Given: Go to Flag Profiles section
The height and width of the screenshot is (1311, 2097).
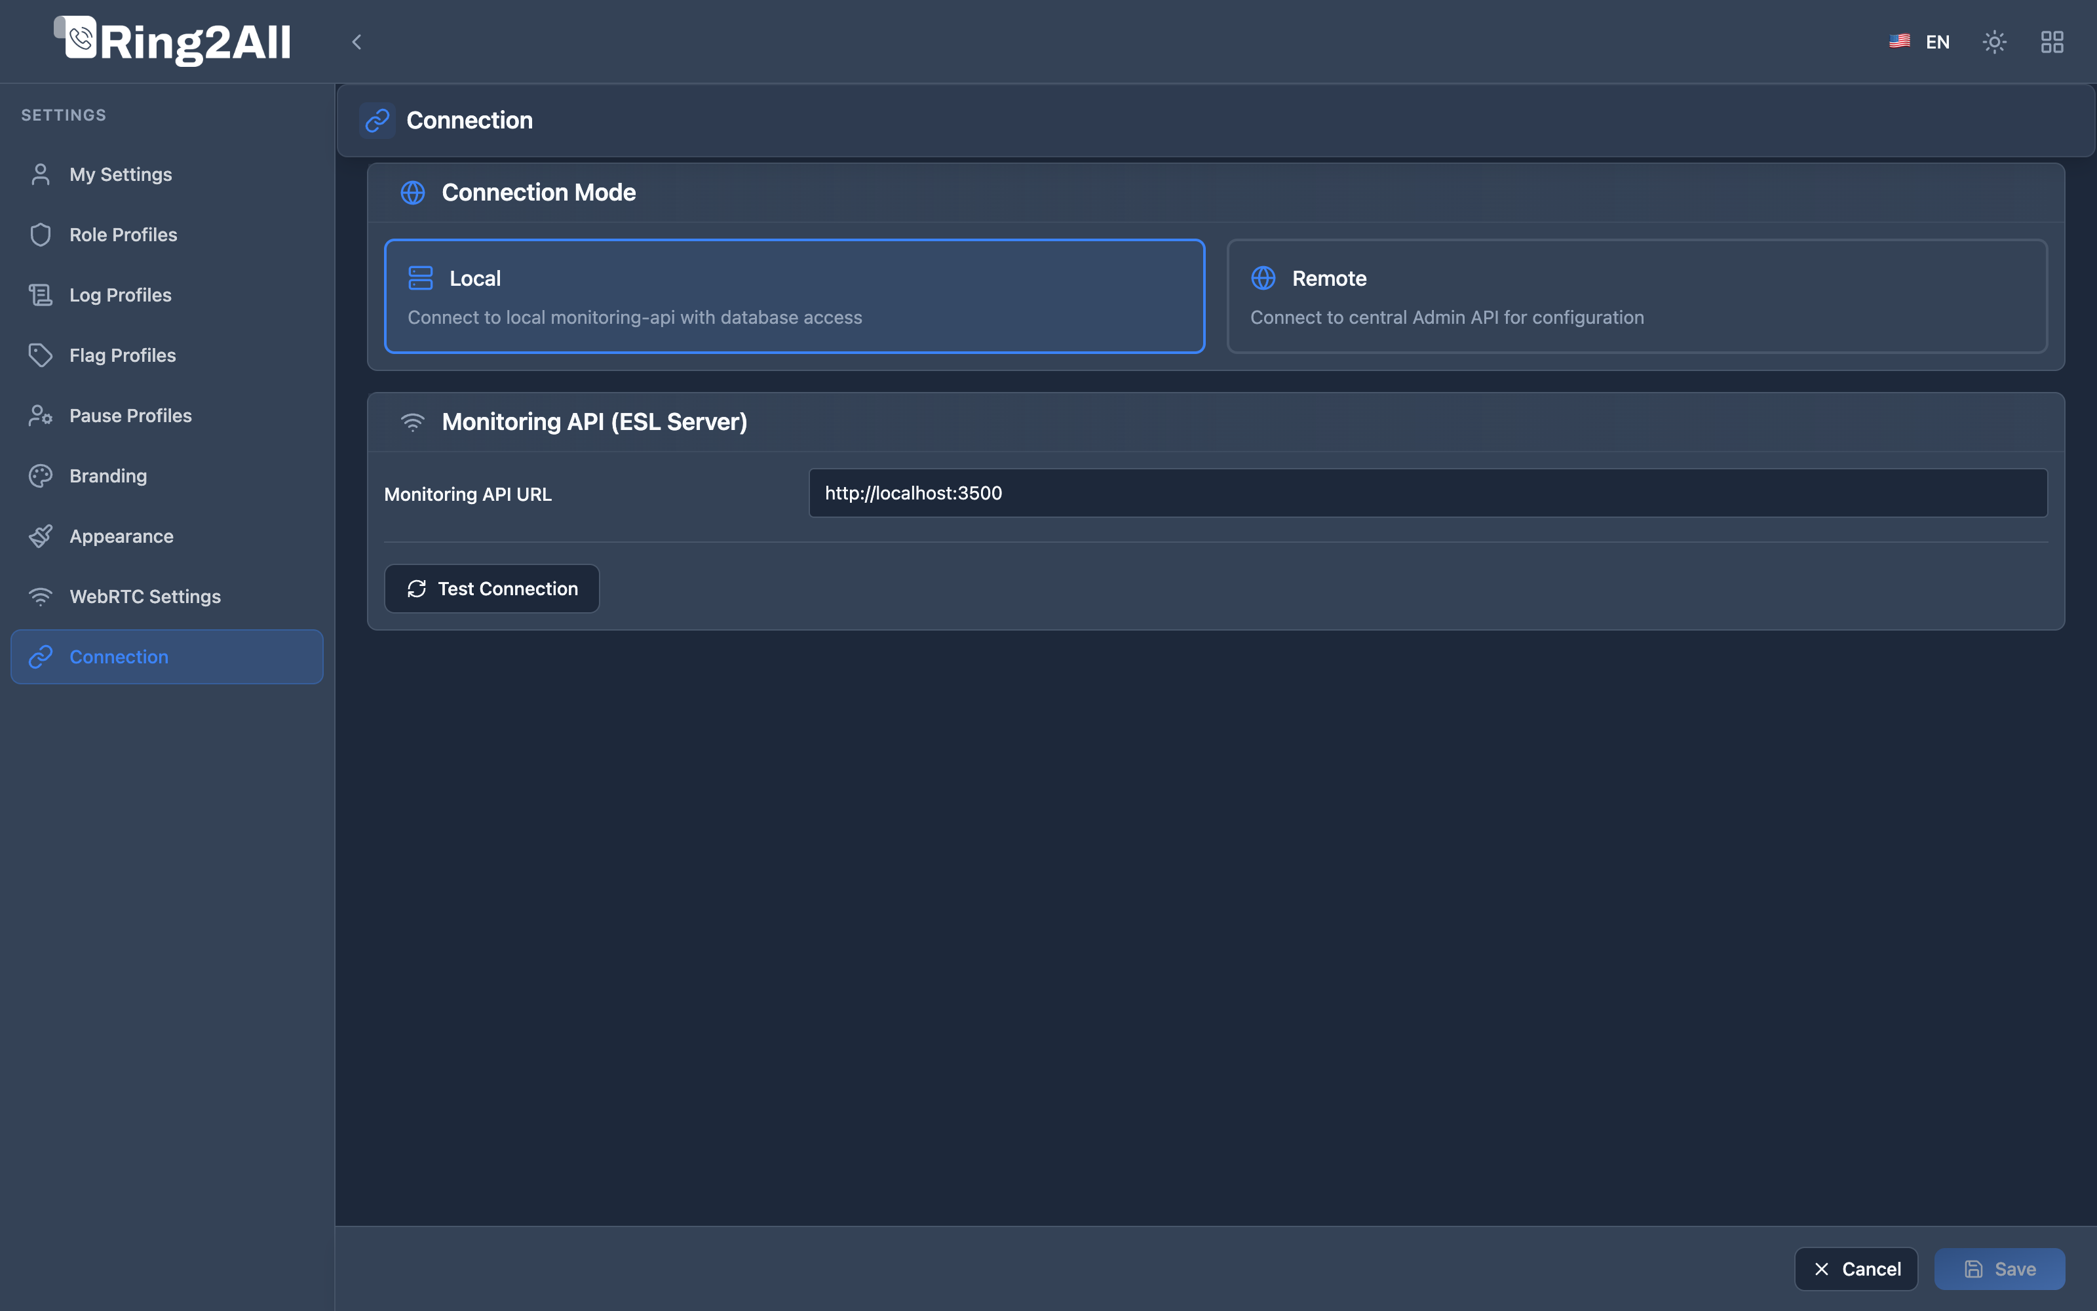Looking at the screenshot, I should click(x=167, y=355).
